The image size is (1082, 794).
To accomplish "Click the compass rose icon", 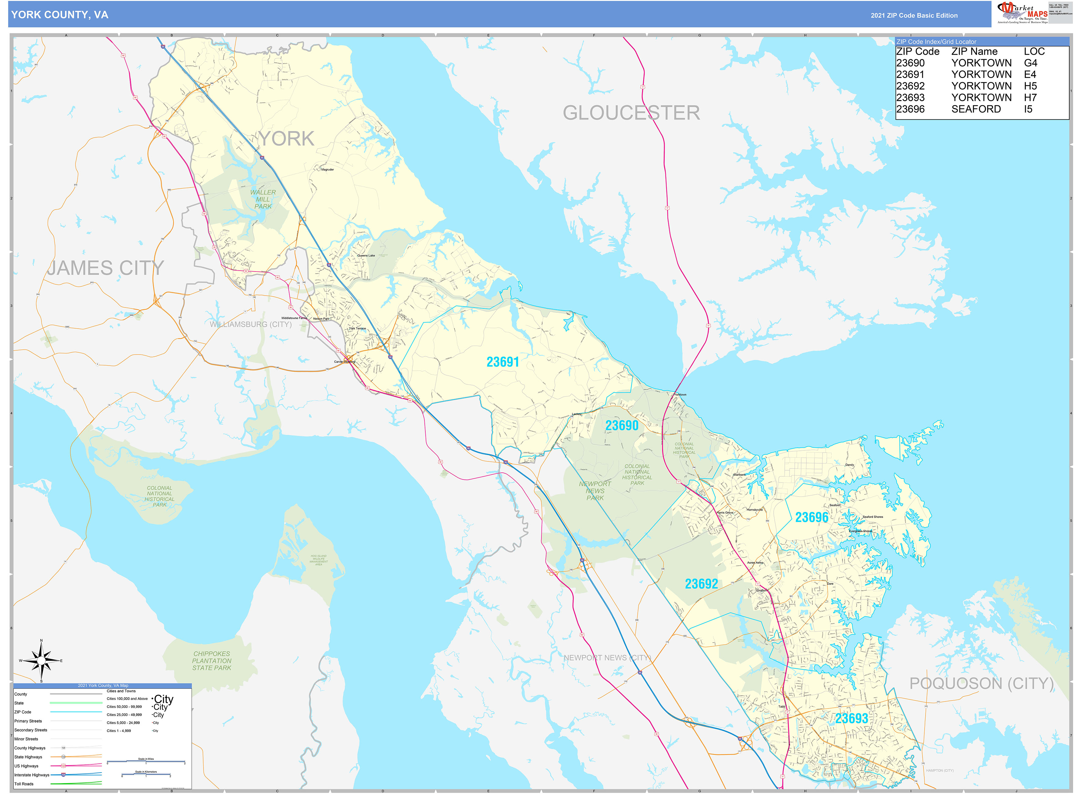I will click(41, 661).
